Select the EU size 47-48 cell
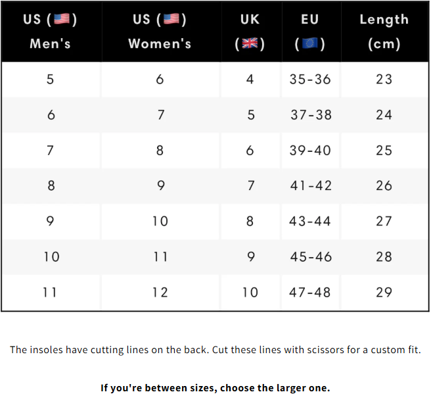431x413 pixels. click(311, 293)
